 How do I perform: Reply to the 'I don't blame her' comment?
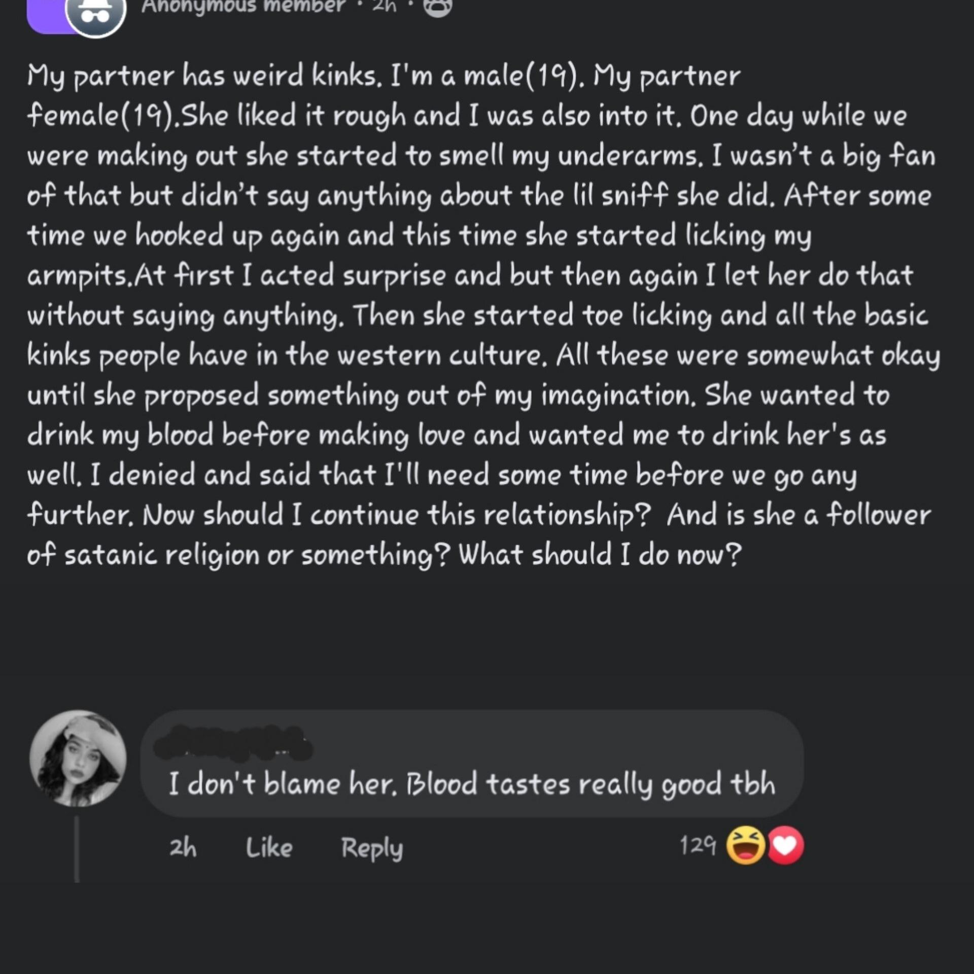pos(372,848)
